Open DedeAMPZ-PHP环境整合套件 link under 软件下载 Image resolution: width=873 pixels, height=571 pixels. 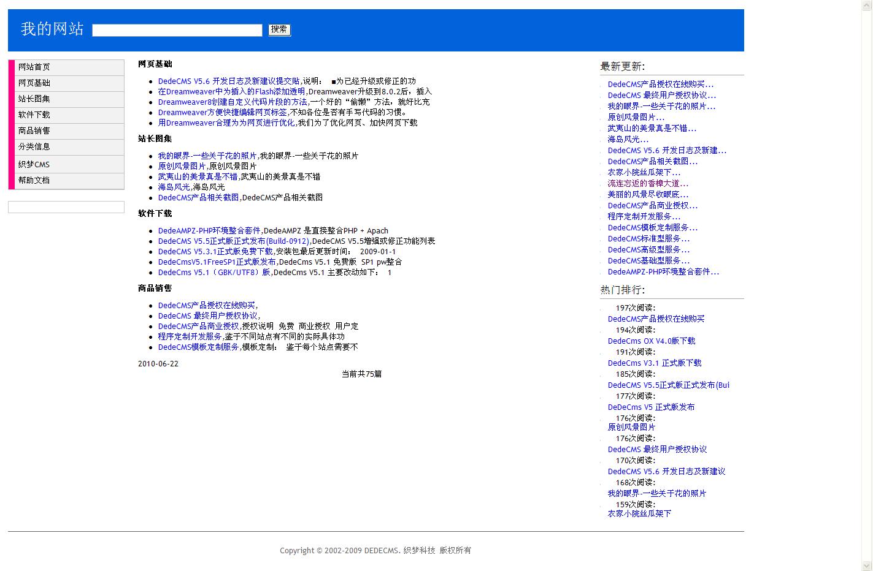210,230
